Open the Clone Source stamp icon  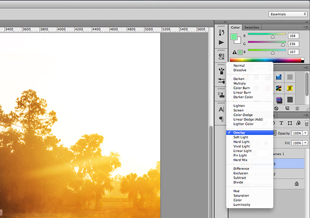click(x=221, y=95)
